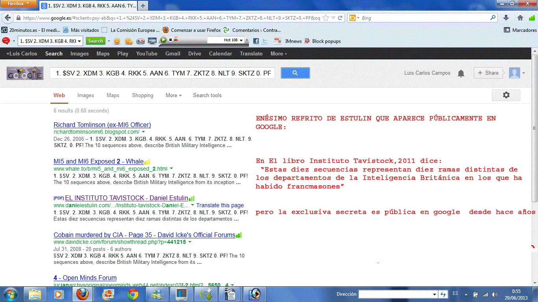Open the game controller toolbar icon
Screen dimensions: 538x302
pos(141,41)
